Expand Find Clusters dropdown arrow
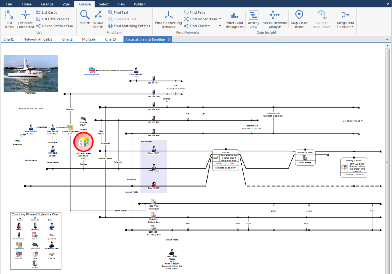 [220, 26]
